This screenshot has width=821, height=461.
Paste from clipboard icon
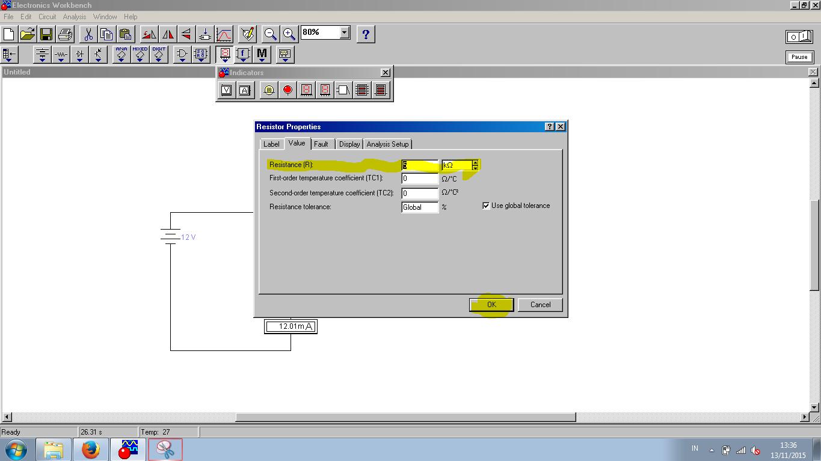pyautogui.click(x=125, y=34)
